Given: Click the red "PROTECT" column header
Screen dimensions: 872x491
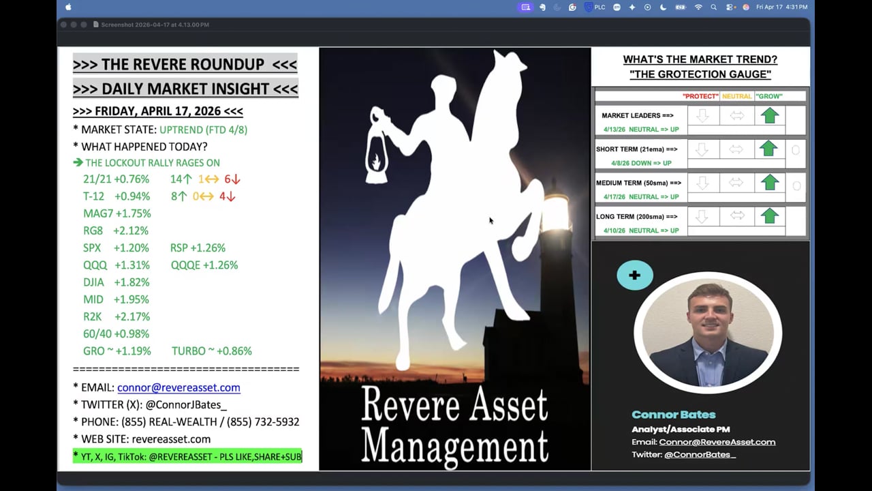Looking at the screenshot, I should pos(700,96).
